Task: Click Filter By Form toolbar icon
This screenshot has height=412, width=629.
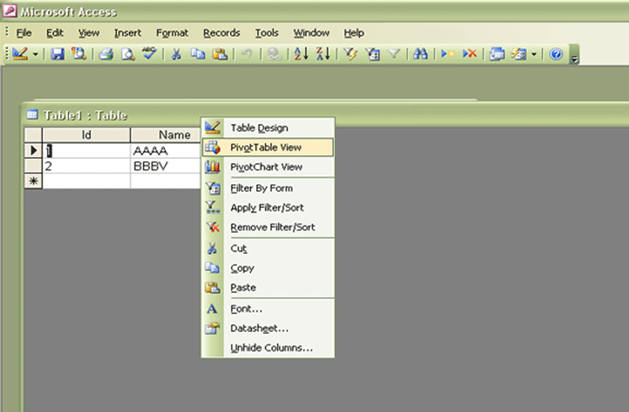Action: [x=373, y=54]
